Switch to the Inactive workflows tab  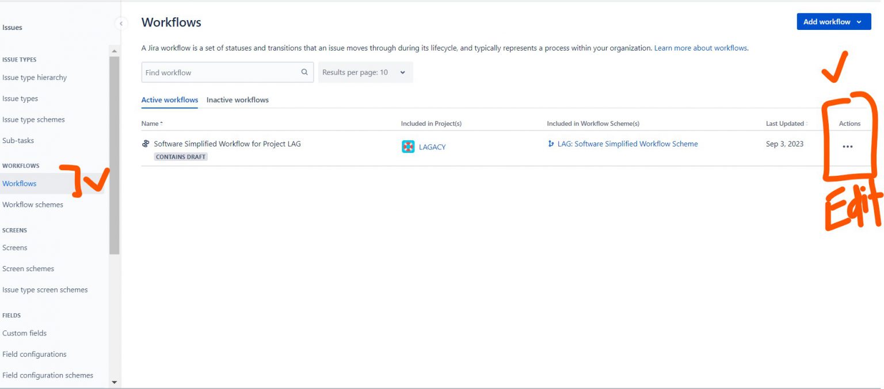(238, 100)
